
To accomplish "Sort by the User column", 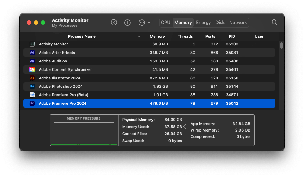I will pos(259,36).
